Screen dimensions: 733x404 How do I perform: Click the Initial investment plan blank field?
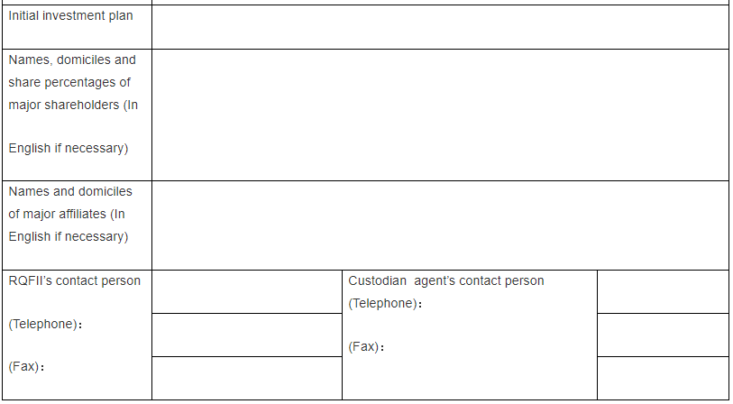440,27
